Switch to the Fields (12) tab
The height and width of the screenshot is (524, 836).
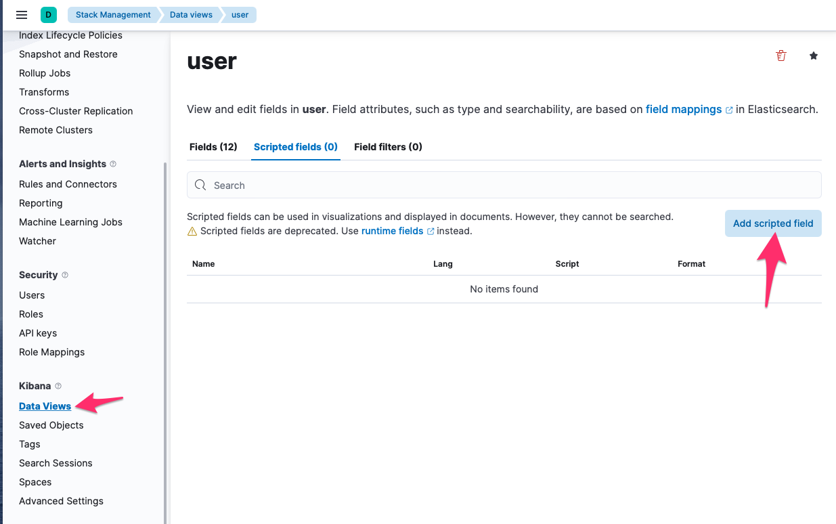click(x=213, y=147)
